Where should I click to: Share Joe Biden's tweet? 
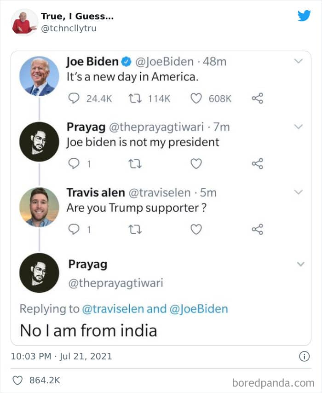pyautogui.click(x=258, y=98)
